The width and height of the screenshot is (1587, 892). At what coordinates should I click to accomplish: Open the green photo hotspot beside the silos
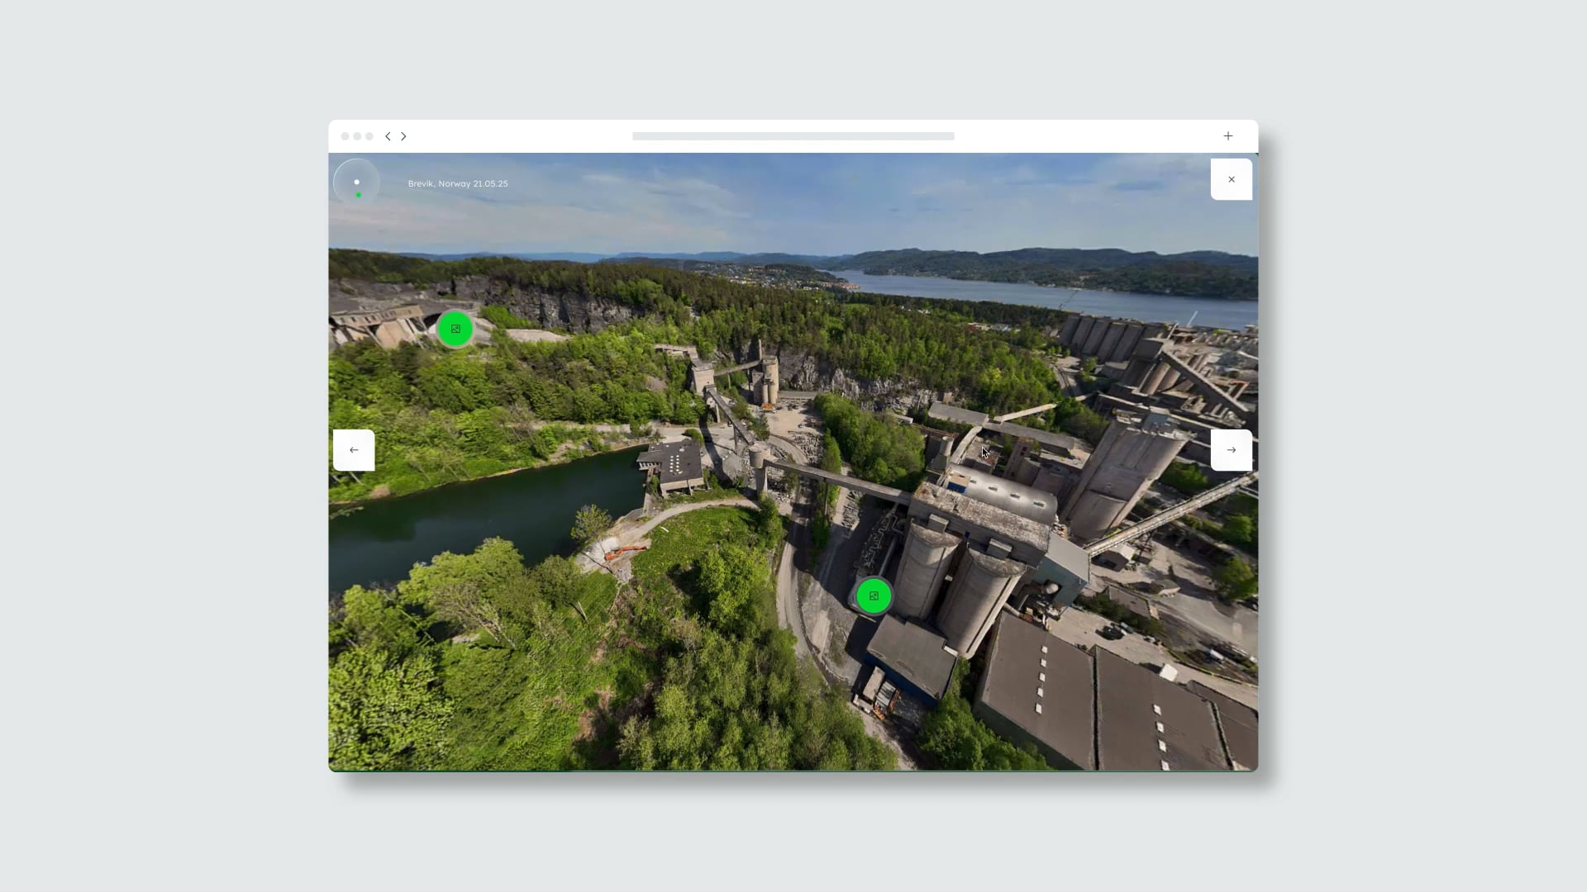[x=874, y=595]
